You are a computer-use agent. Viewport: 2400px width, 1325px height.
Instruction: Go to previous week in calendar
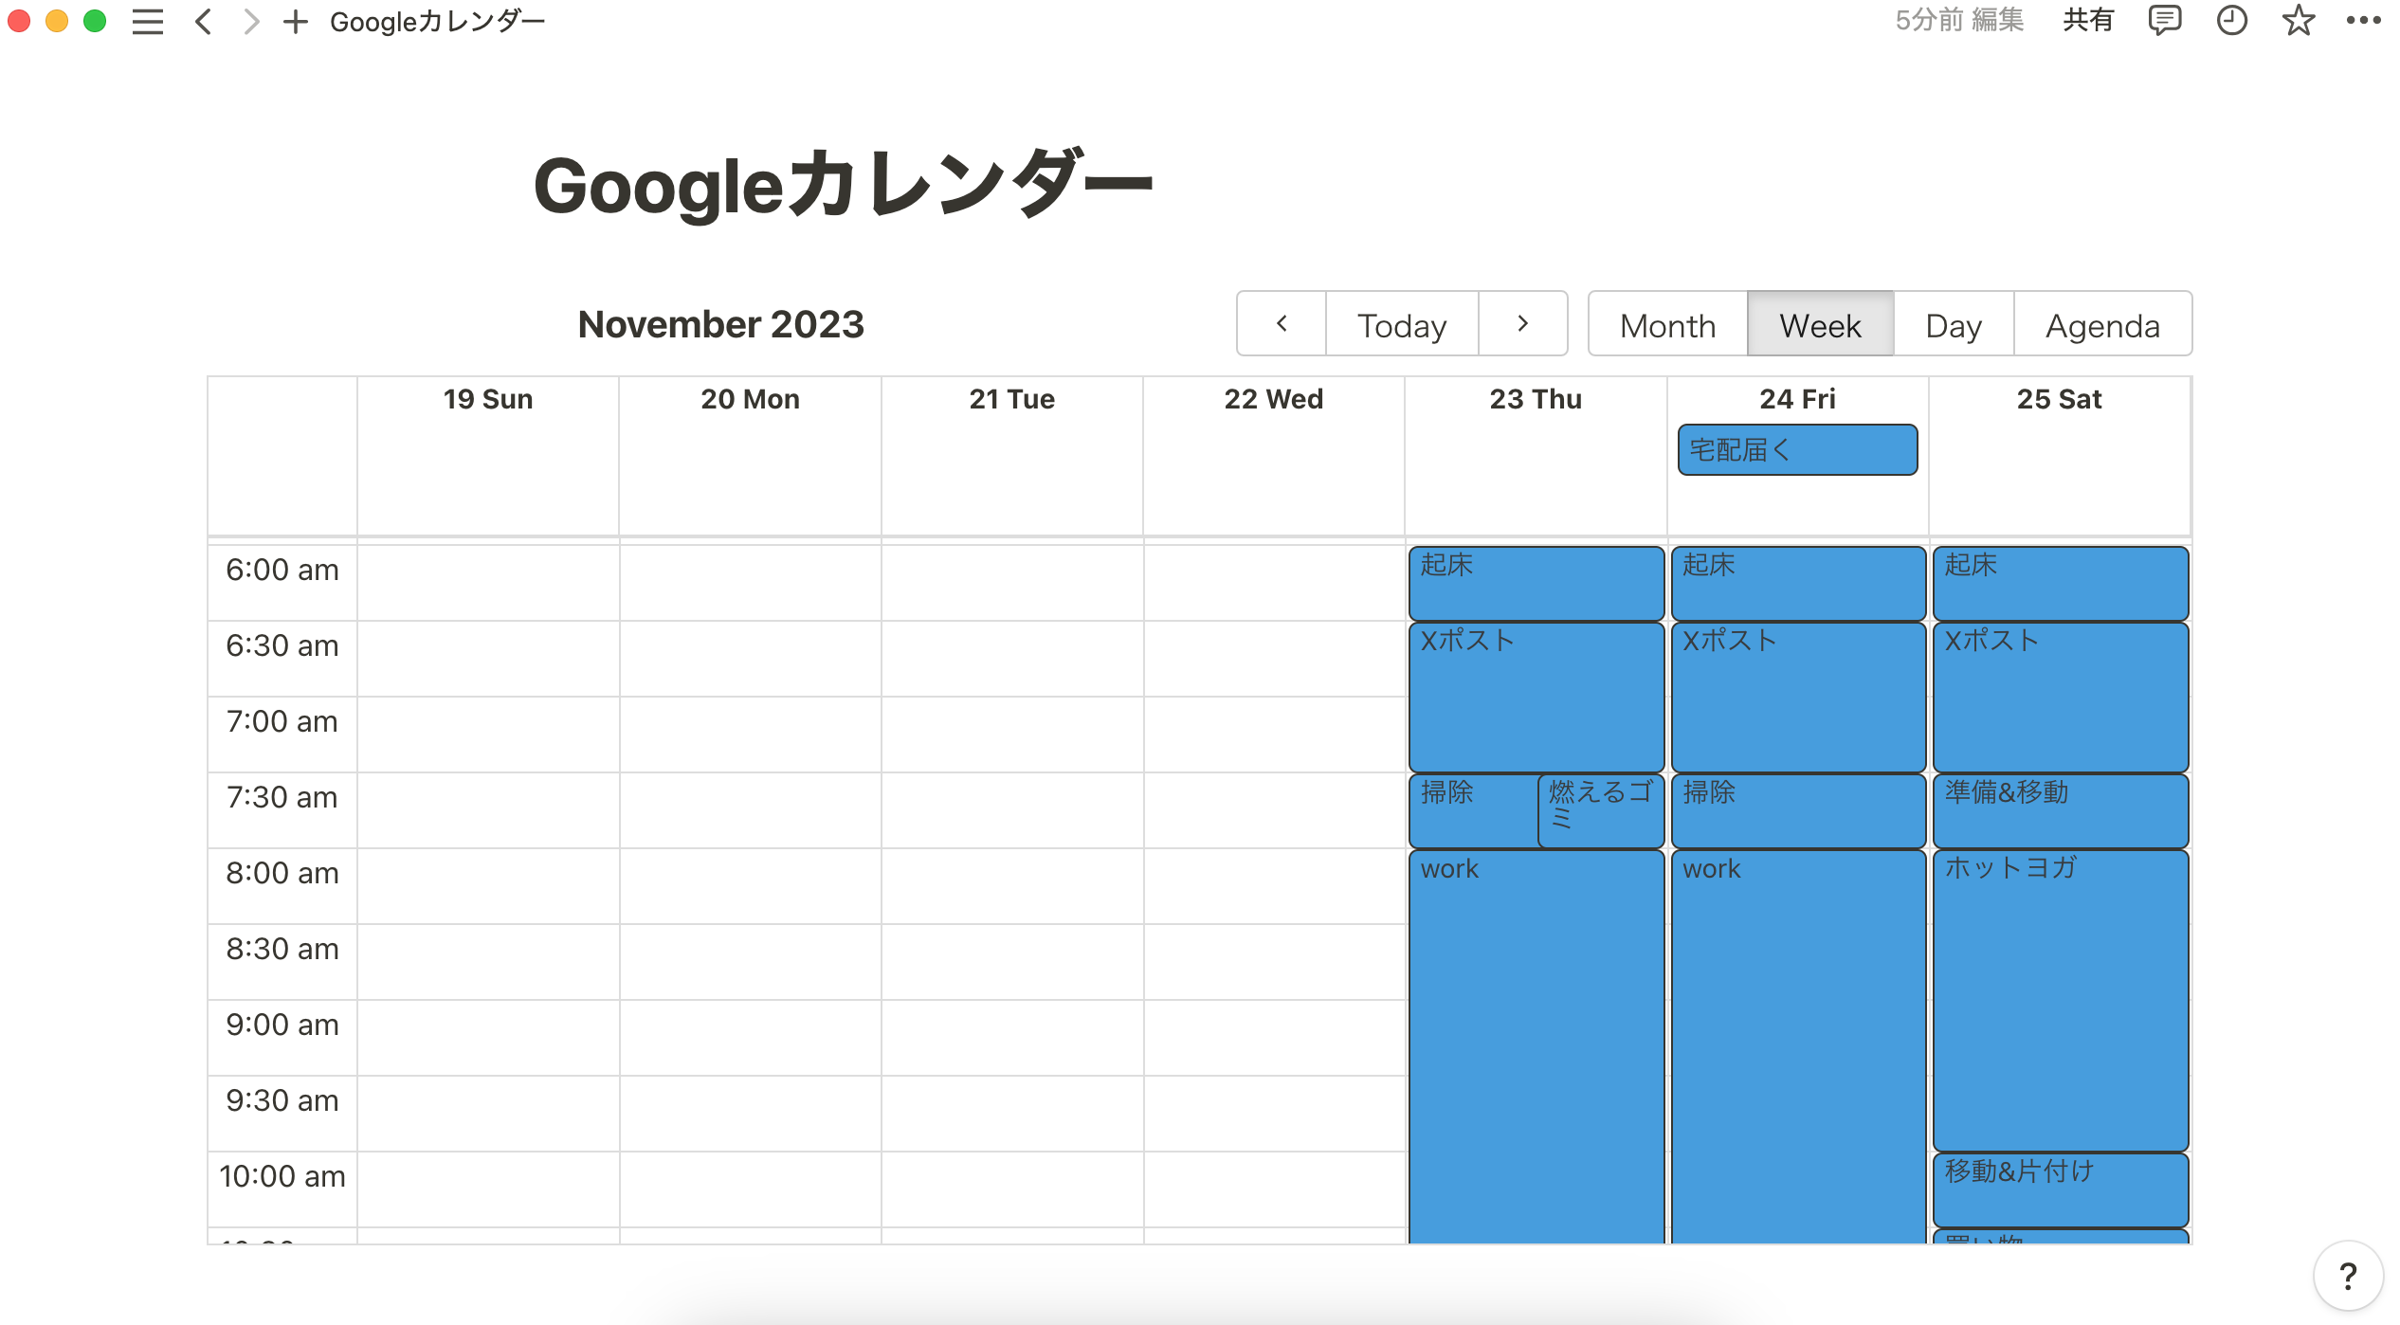1282,324
